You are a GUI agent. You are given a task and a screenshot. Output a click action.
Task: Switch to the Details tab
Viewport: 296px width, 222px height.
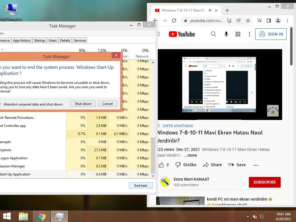(x=65, y=40)
